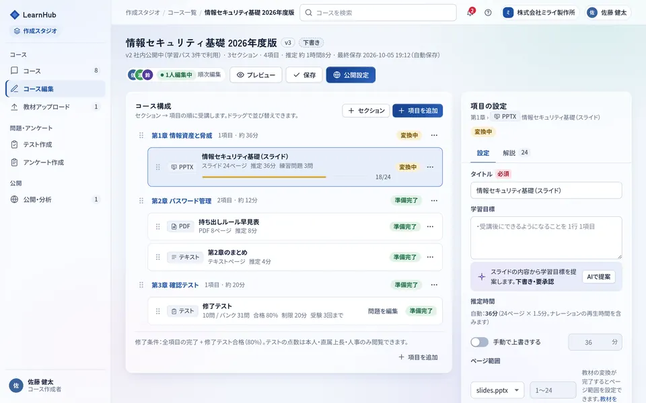Open more options for 第2章のまとめ
This screenshot has width=646, height=403.
tap(430, 257)
